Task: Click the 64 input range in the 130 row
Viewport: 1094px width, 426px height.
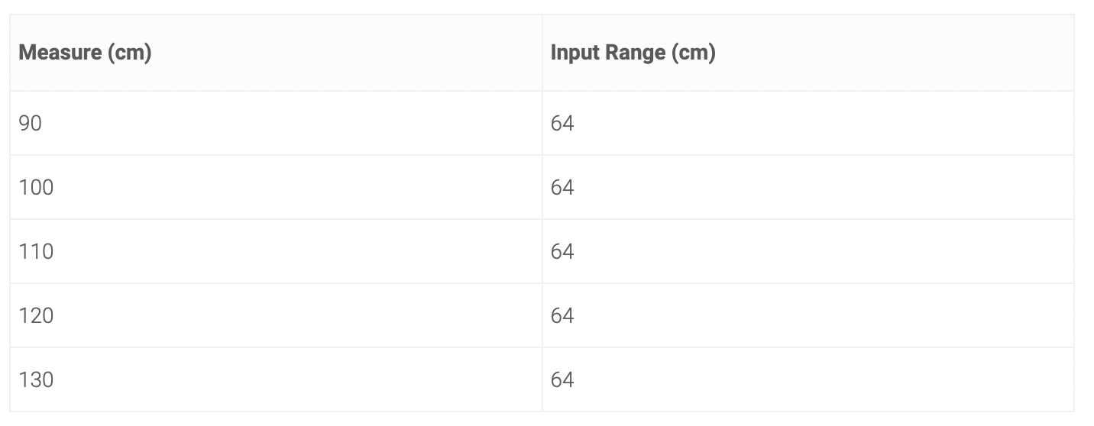Action: (562, 379)
